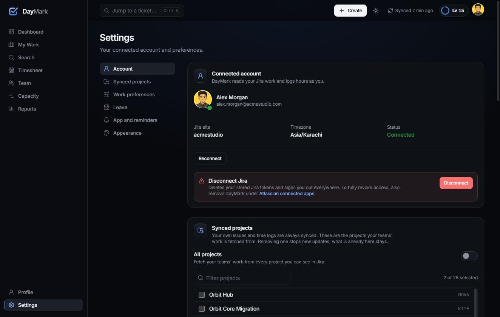This screenshot has height=317, width=500.
Task: Click the Synced projects card folder icon
Action: [201, 230]
